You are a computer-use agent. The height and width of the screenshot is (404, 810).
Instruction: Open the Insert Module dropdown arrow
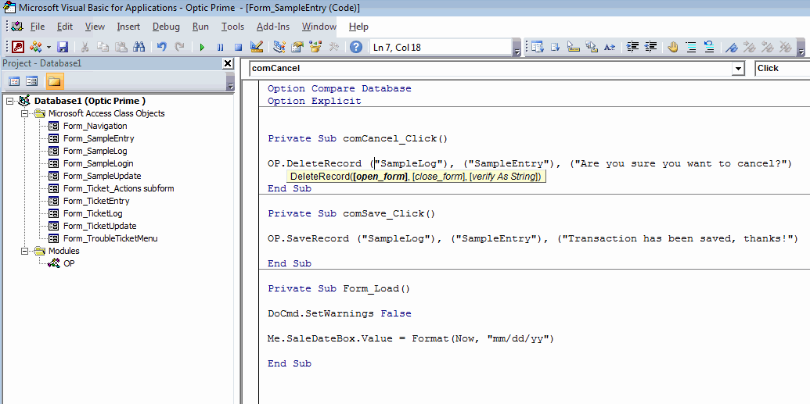(x=49, y=47)
